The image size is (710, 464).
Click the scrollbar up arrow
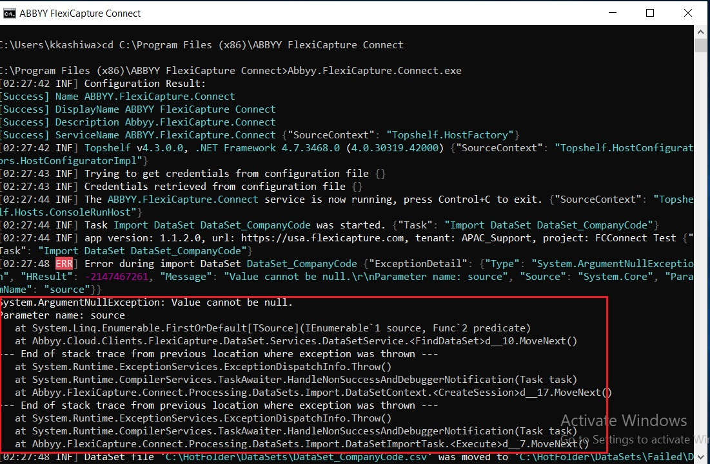[700, 32]
